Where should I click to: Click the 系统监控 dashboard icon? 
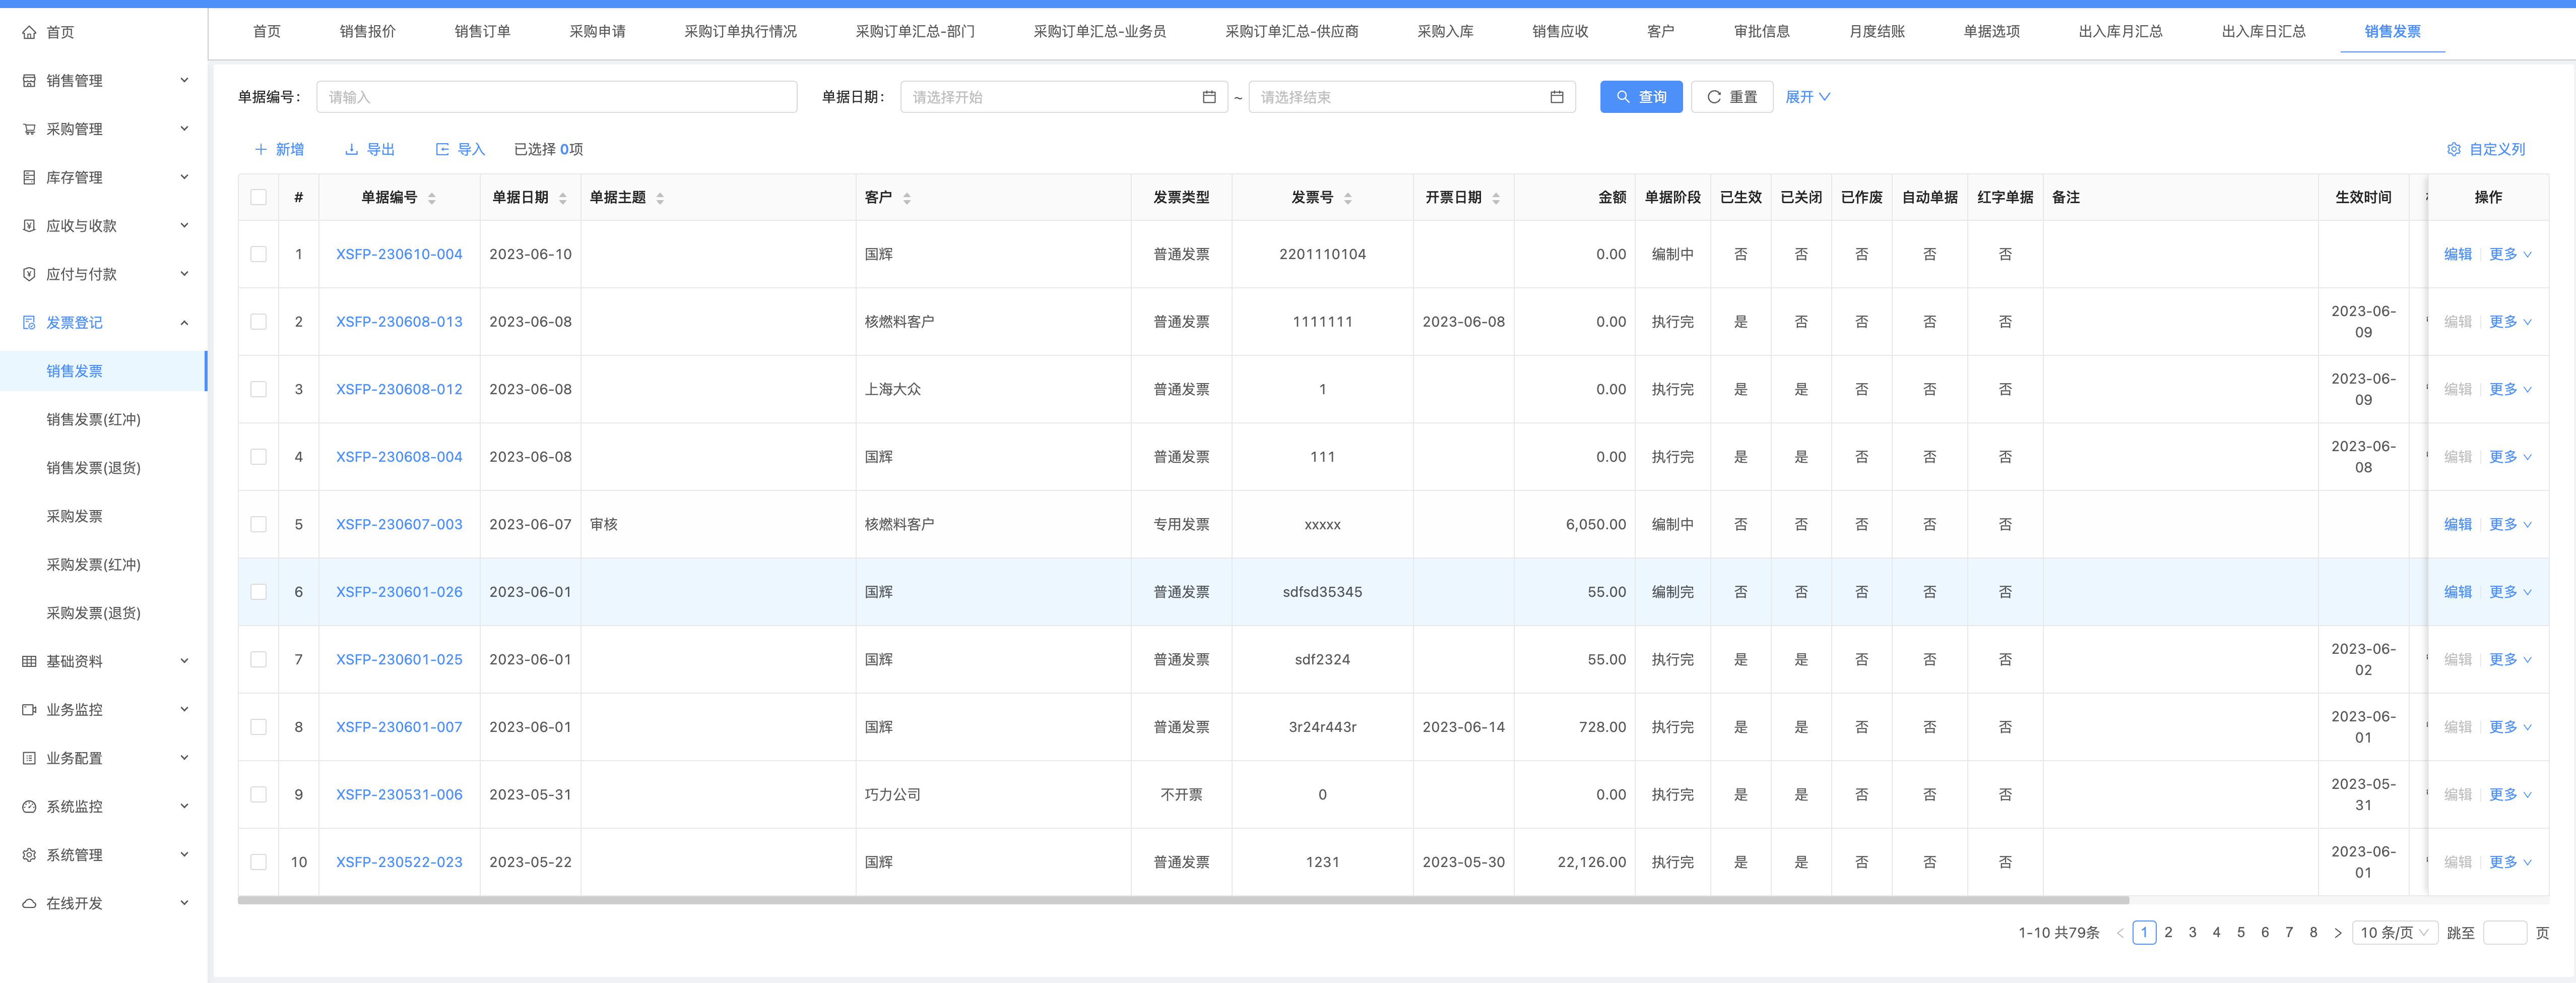pyautogui.click(x=29, y=807)
